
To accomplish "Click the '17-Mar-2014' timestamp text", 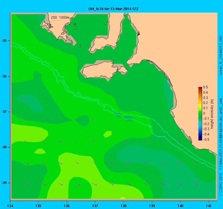I will click(x=220, y=159).
